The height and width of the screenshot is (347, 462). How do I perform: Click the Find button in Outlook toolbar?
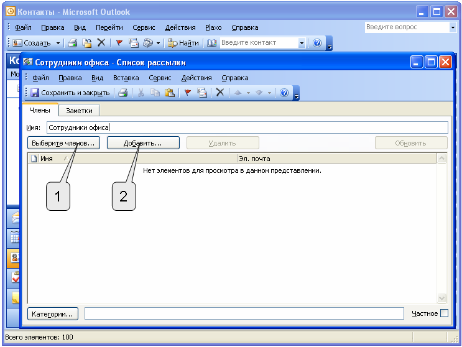(x=183, y=43)
